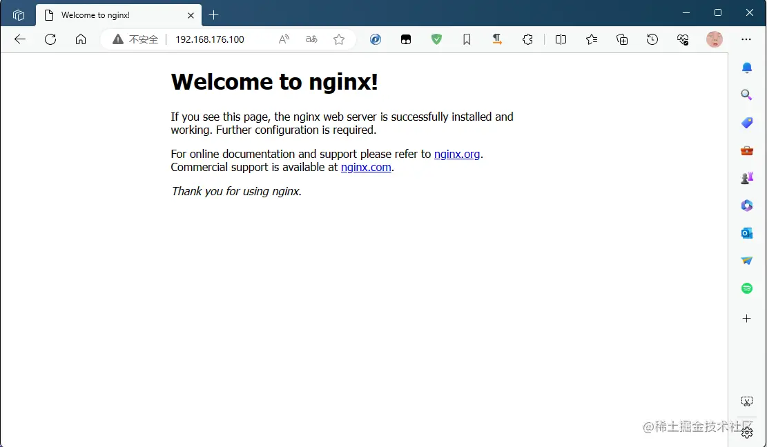767x447 pixels.
Task: Select the Welcome to nginx! tab
Action: [x=119, y=15]
